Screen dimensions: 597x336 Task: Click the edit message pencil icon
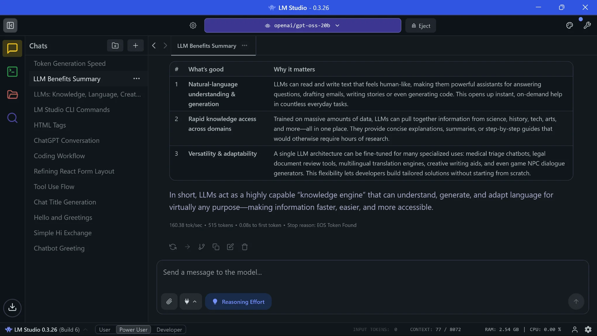[230, 247]
